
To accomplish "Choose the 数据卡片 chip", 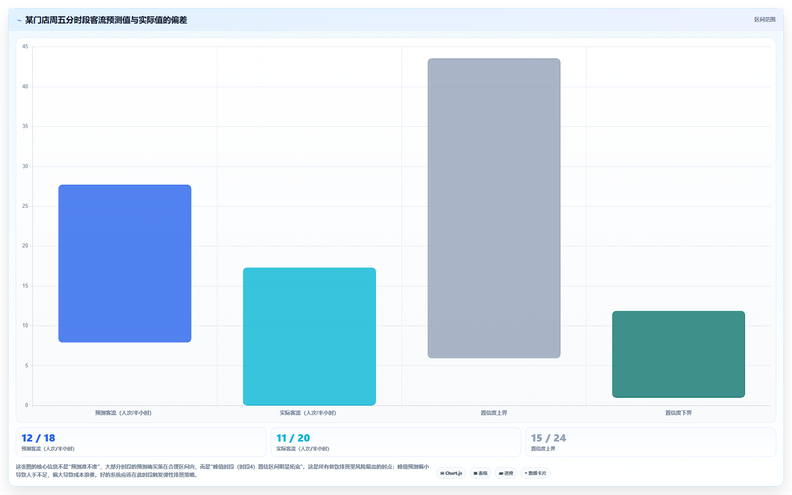I will tap(535, 473).
